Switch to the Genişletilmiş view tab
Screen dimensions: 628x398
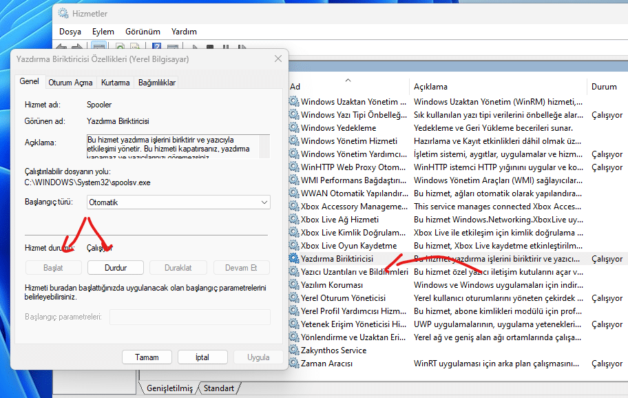tap(169, 388)
